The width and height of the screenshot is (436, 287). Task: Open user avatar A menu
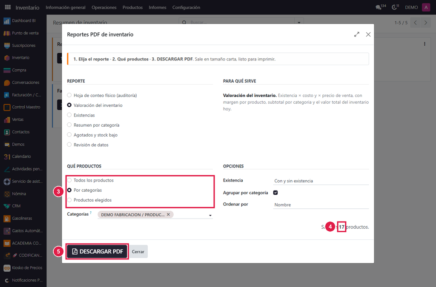click(426, 7)
